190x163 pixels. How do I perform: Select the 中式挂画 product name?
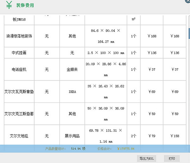(x=19, y=53)
